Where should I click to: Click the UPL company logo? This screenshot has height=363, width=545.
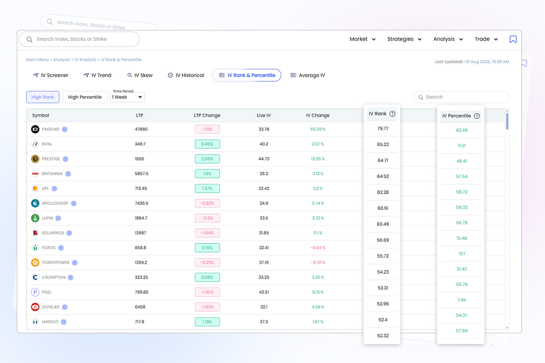[35, 189]
